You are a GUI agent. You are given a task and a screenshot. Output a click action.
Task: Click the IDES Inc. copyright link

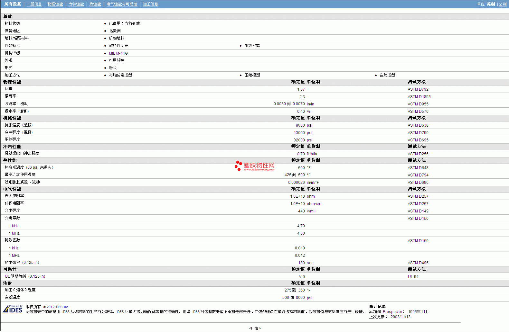pyautogui.click(x=62, y=307)
